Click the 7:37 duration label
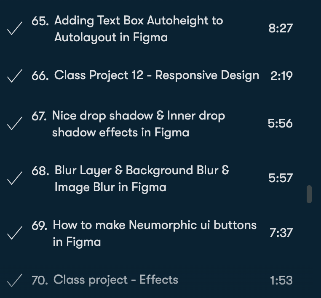Screen dimensions: 321x298 pos(281,233)
